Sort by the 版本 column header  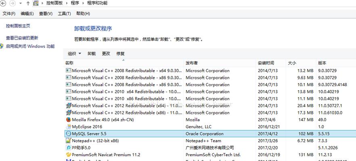336,63
